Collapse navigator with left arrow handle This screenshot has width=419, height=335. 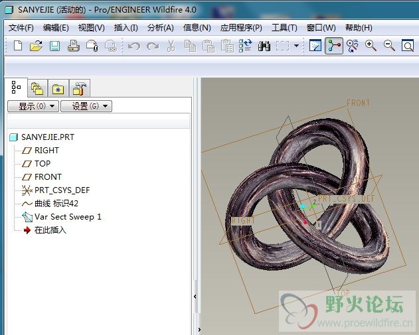coord(195,297)
